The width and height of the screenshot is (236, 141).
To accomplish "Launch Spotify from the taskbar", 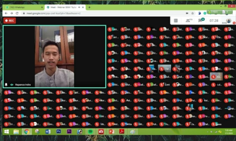I will [90, 131].
